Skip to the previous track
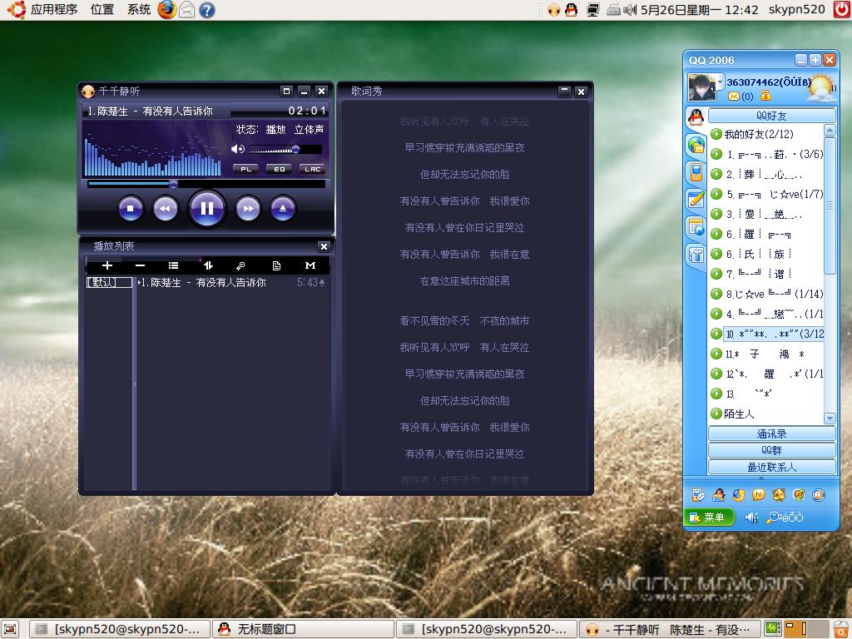Viewport: 852px width, 639px height. tap(166, 209)
